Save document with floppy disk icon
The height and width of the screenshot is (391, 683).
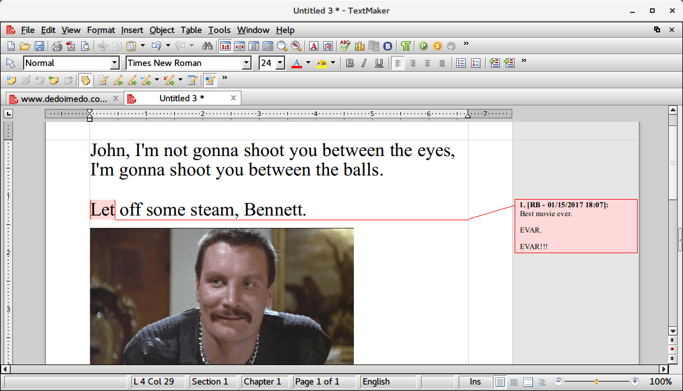pos(39,46)
